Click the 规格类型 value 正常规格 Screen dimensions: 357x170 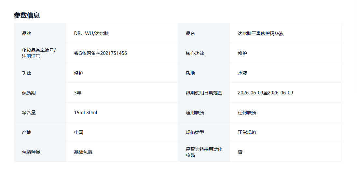pyautogui.click(x=247, y=132)
